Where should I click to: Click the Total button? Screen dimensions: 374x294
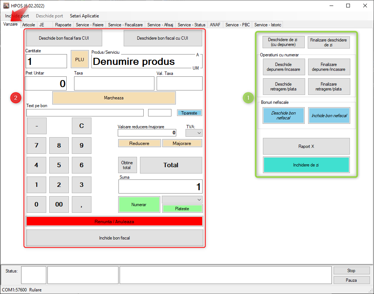[171, 165]
